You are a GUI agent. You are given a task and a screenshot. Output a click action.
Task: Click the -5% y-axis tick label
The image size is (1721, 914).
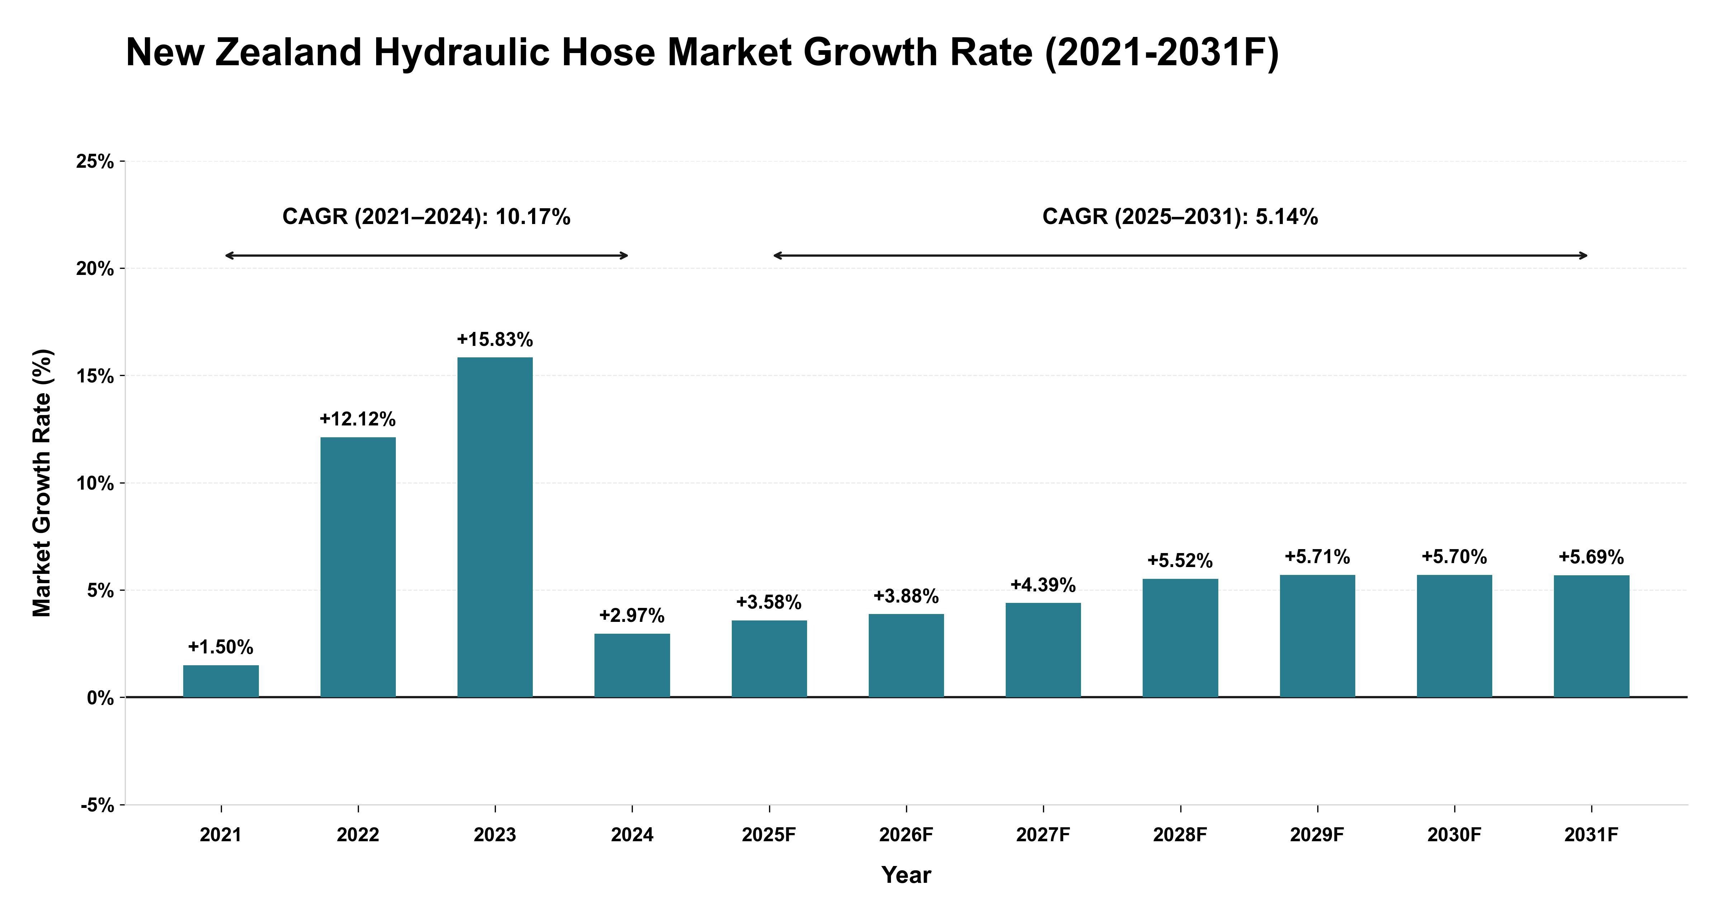[x=98, y=806]
